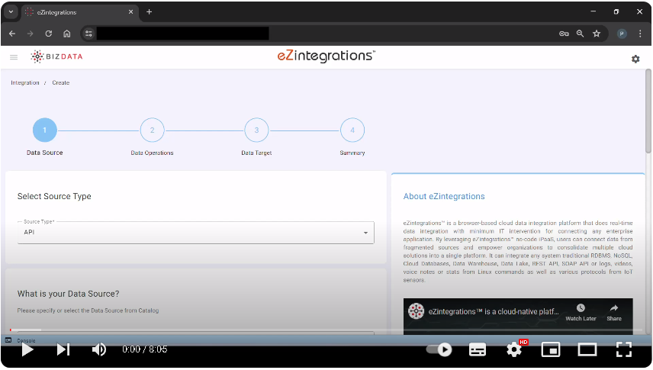653x370 pixels.
Task: Open Chrome's three-dot menu
Action: coord(639,34)
